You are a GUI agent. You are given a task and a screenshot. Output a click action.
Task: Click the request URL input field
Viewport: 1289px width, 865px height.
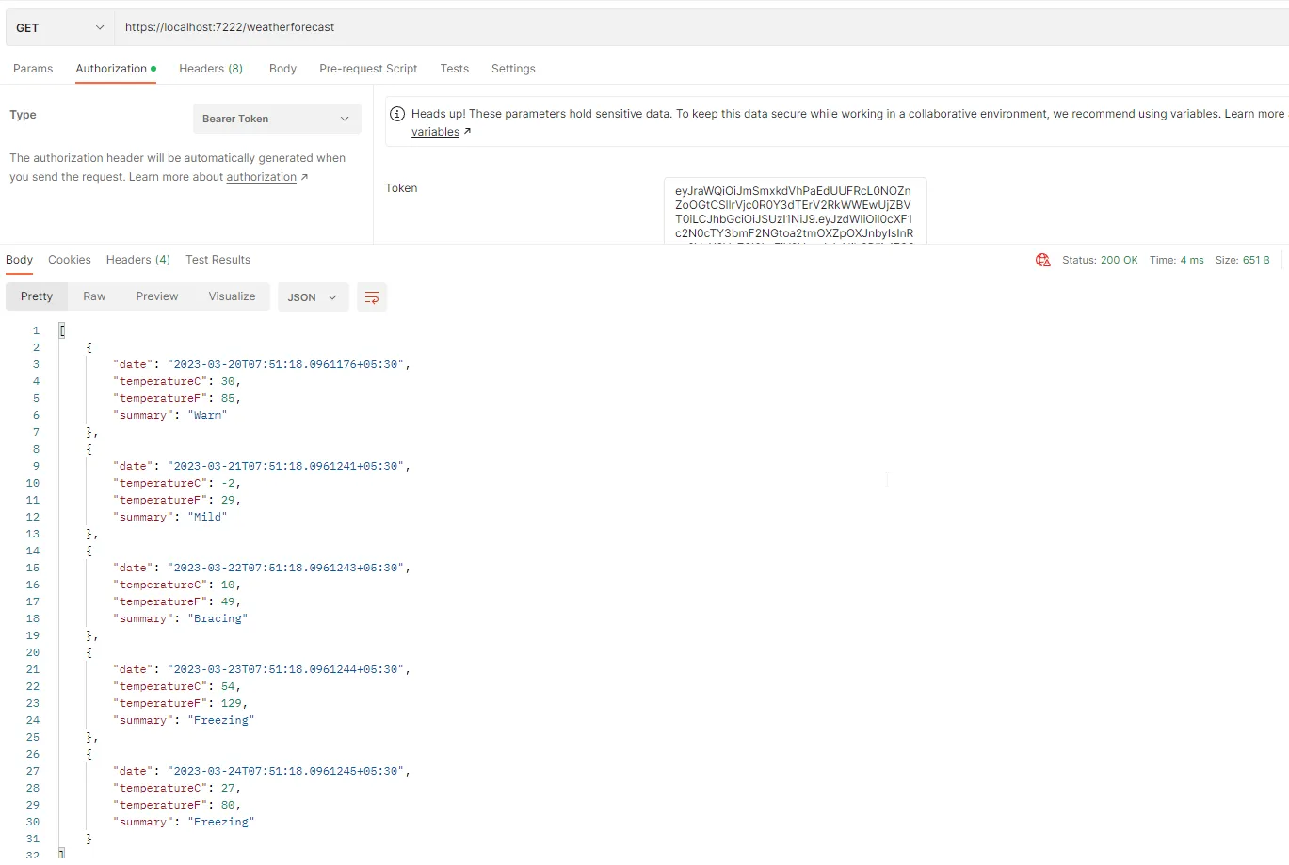click(x=377, y=27)
